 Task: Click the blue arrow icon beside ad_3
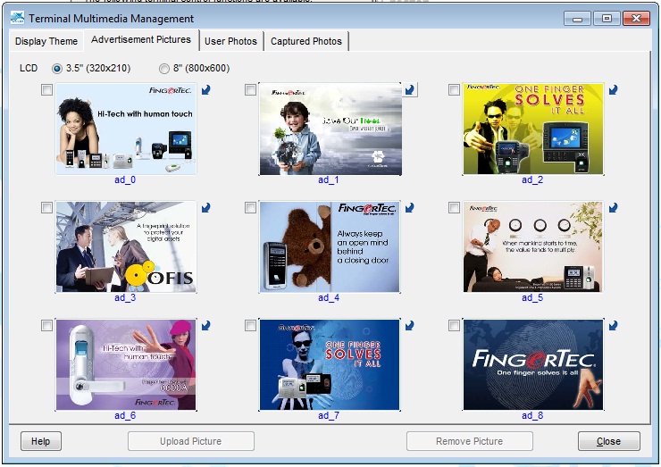coord(205,208)
